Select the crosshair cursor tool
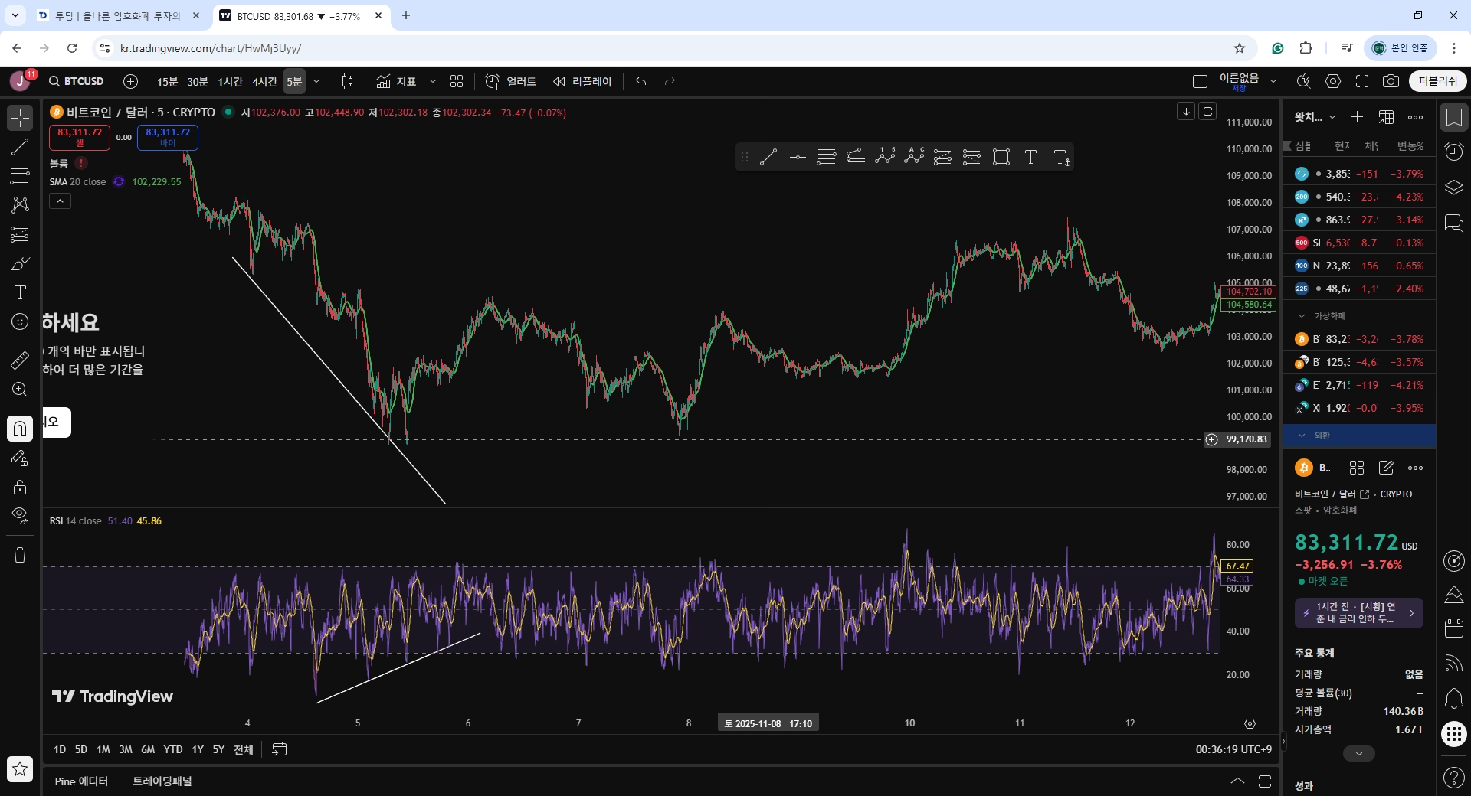This screenshot has height=796, width=1471. 20,118
